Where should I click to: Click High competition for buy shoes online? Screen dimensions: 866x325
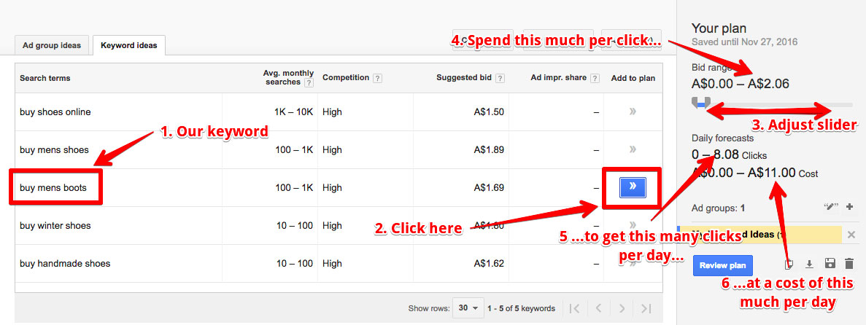[x=333, y=112]
